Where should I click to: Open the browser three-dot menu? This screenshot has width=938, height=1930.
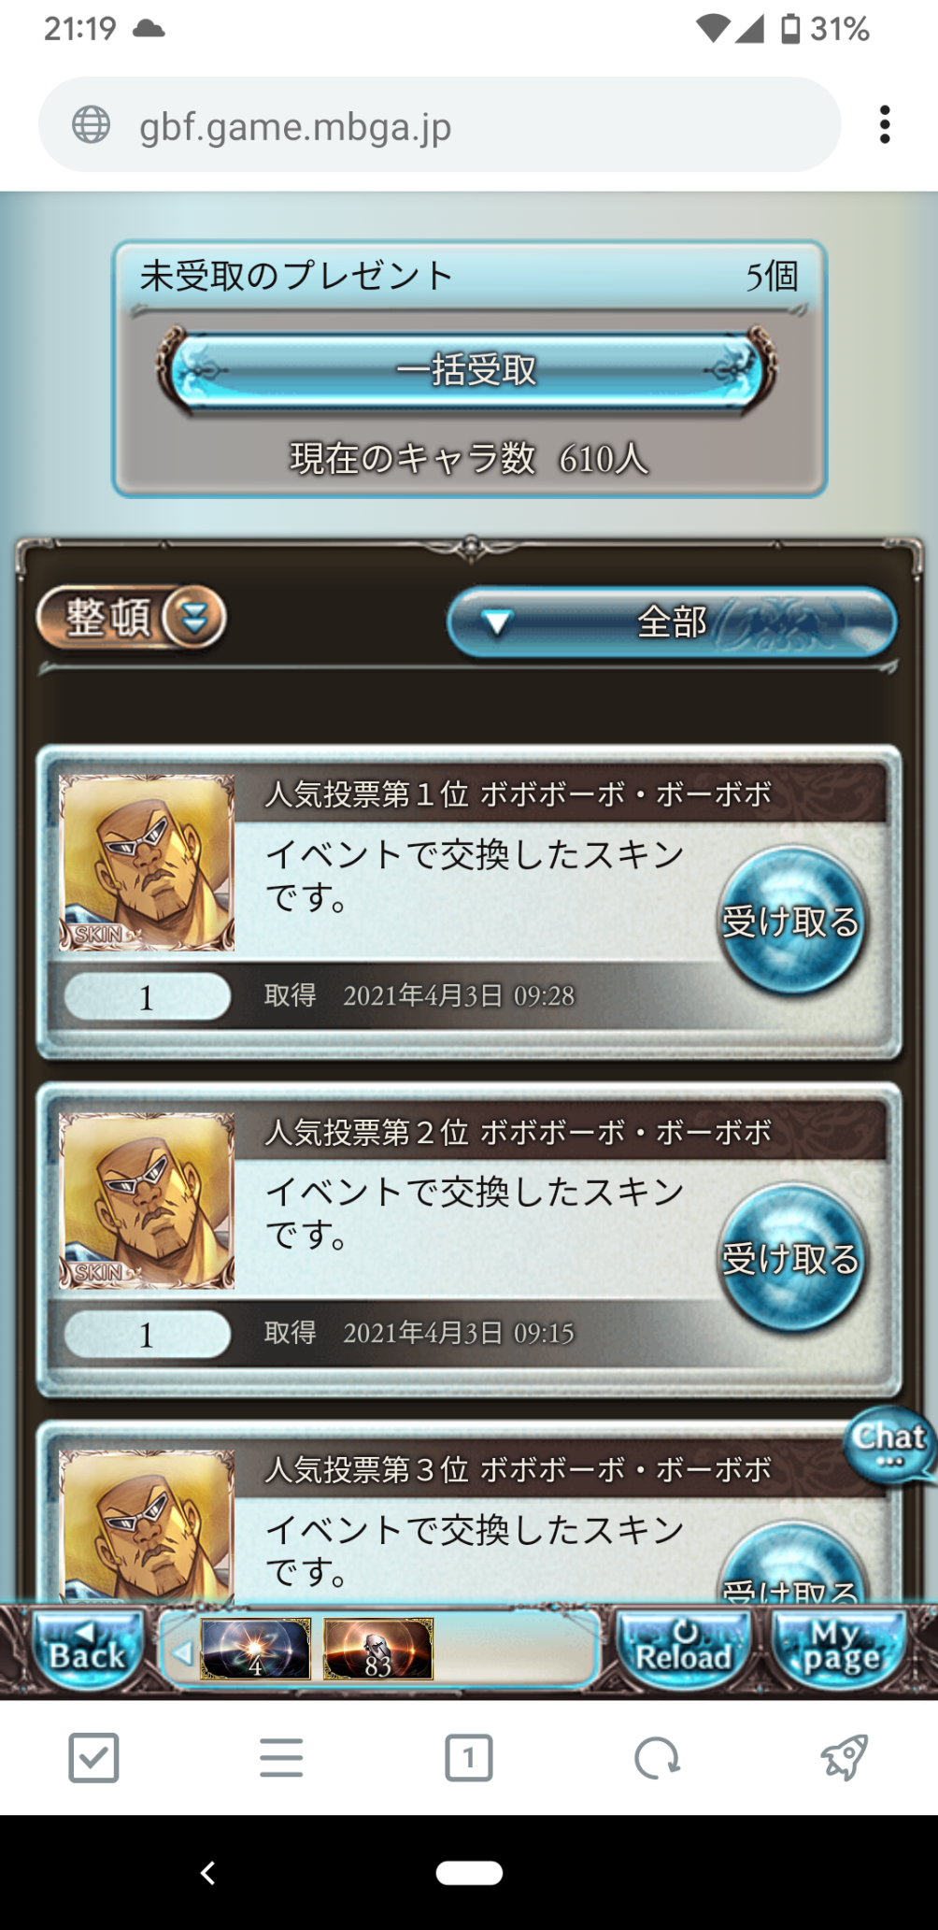pyautogui.click(x=884, y=125)
